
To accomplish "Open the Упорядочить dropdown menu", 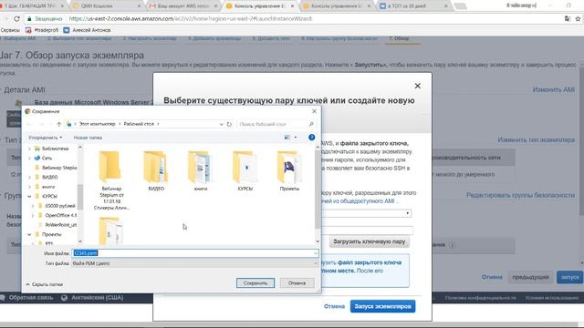I will (45, 138).
